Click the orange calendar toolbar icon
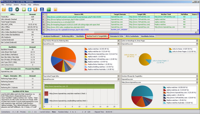This screenshot has height=114, width=200. [x=55, y=9]
